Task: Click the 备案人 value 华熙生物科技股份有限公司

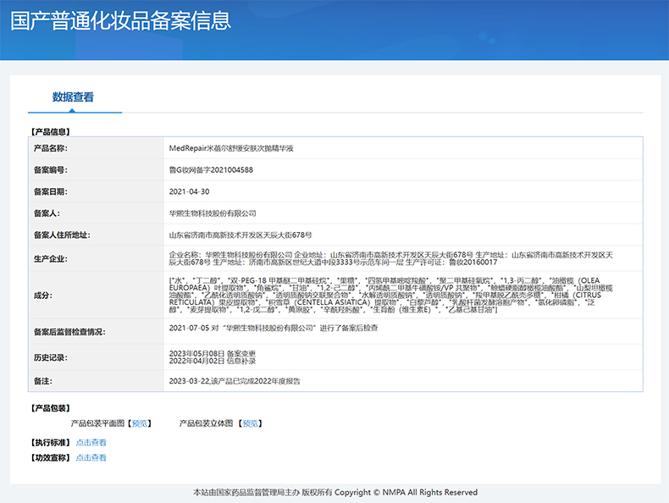Action: [x=213, y=213]
